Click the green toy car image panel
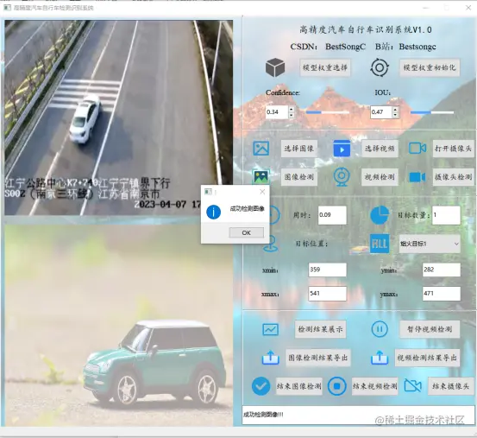This screenshot has width=477, height=438. pyautogui.click(x=119, y=326)
